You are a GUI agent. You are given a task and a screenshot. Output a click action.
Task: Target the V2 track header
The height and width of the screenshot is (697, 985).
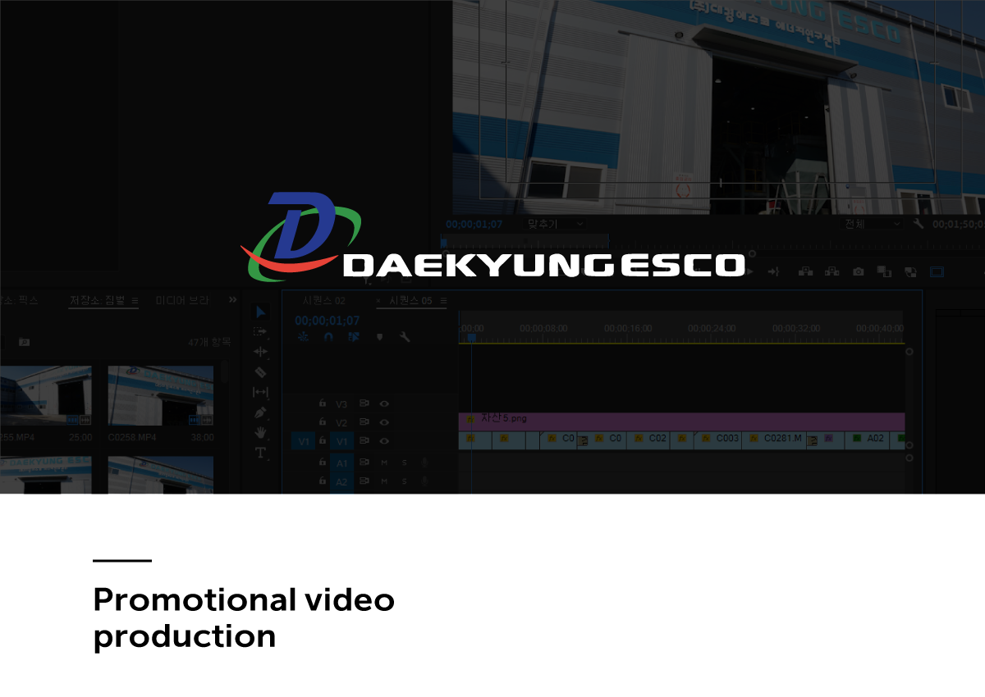click(x=341, y=422)
